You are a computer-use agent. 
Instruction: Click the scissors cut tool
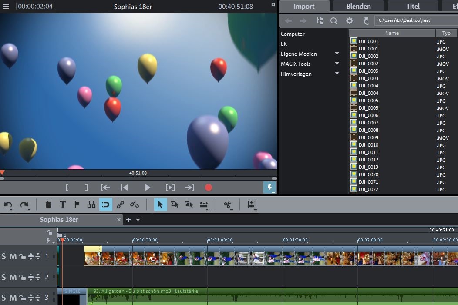pyautogui.click(x=227, y=204)
